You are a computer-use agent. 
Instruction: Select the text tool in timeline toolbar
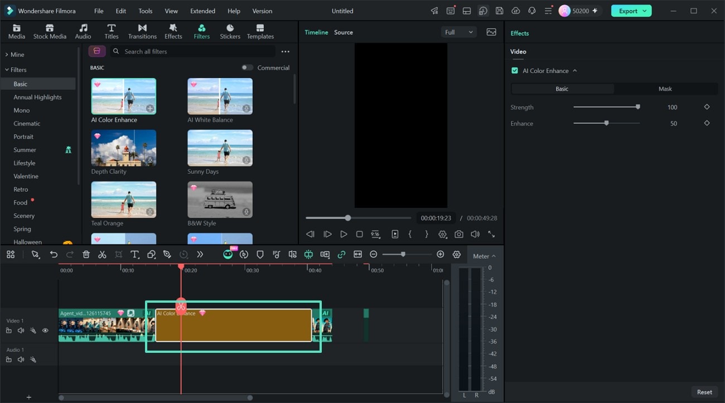tap(134, 254)
